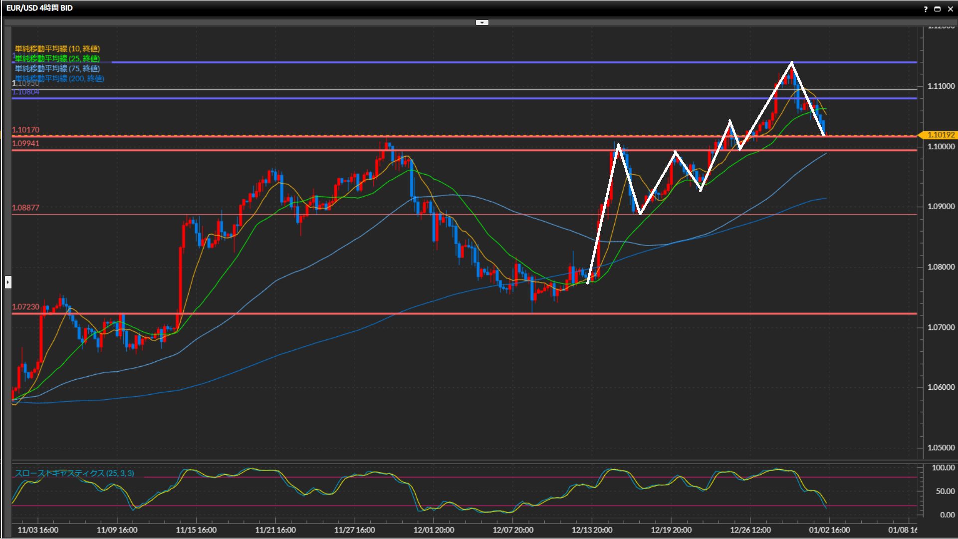Click the 12/13 20:00 time axis label
958x539 pixels.
point(592,530)
